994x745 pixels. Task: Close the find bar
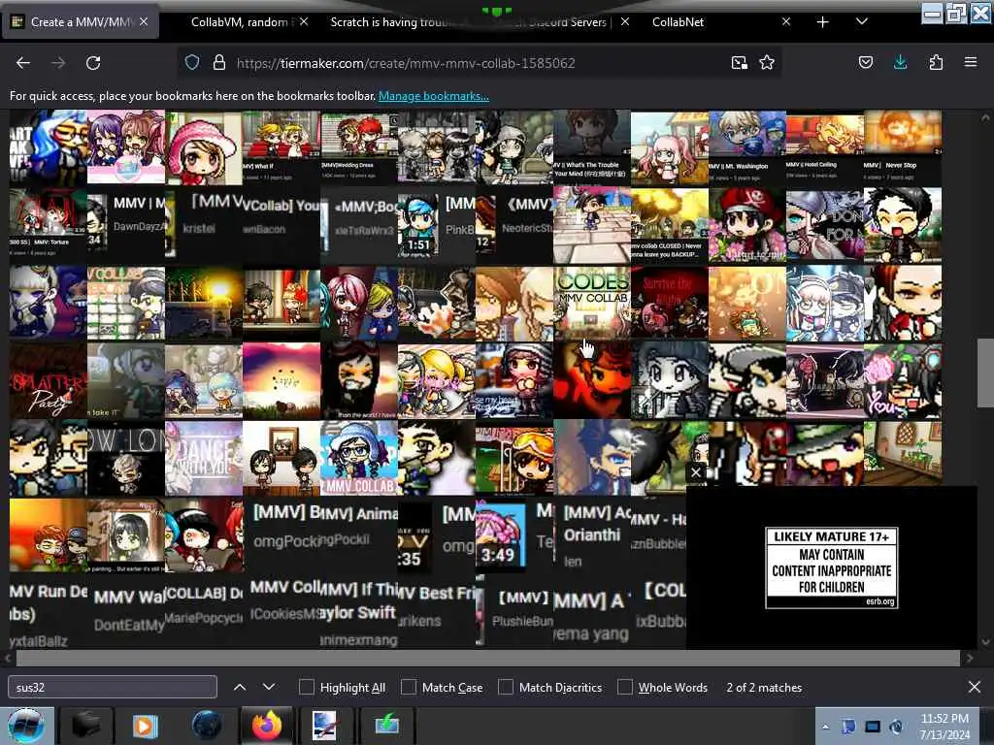(x=975, y=687)
